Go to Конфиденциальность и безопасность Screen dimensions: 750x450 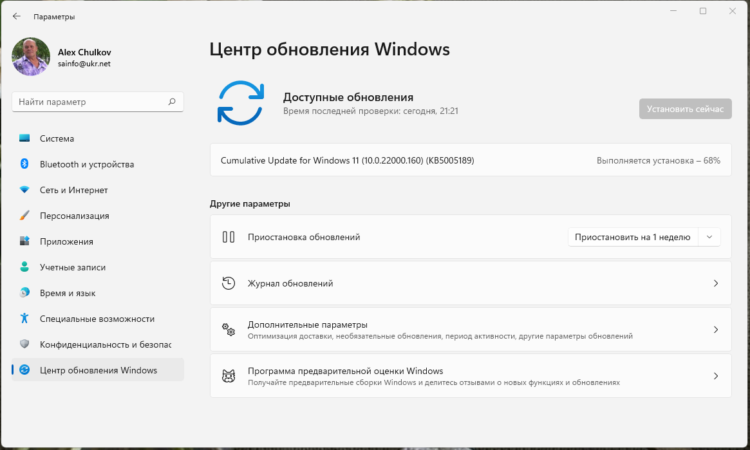point(98,344)
